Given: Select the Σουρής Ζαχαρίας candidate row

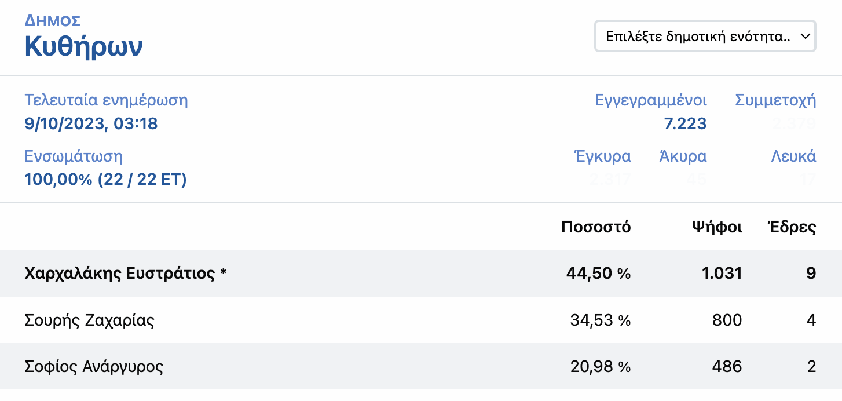Looking at the screenshot, I should (89, 320).
